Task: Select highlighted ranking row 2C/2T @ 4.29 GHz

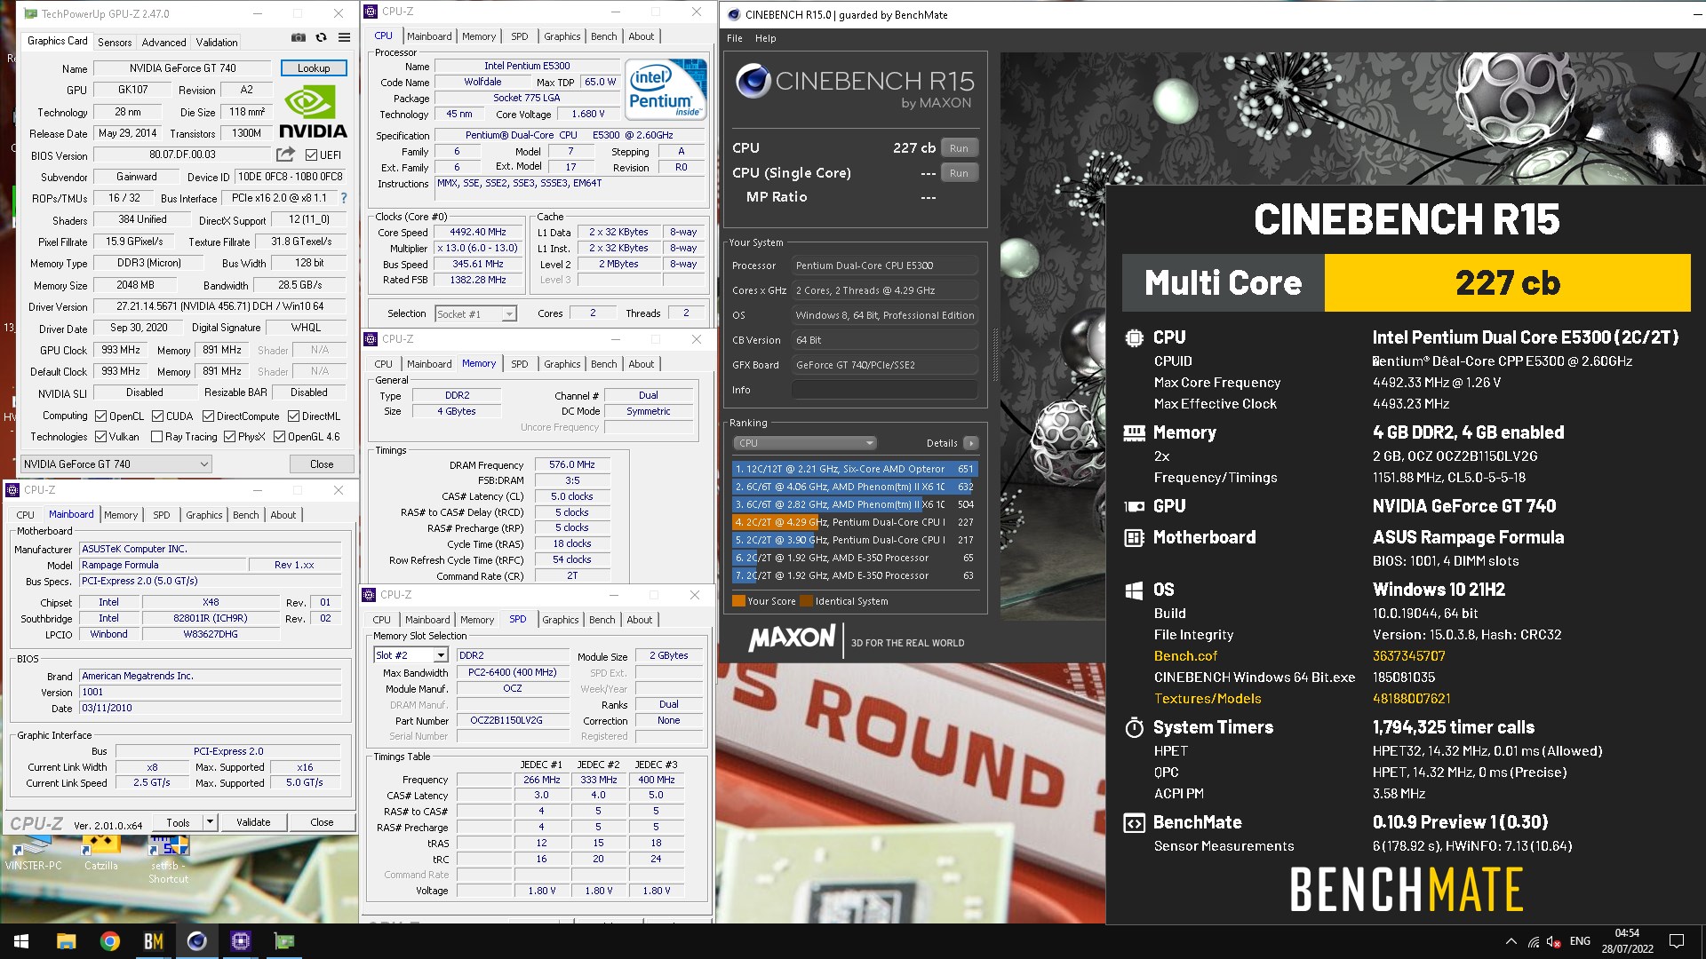Action: 854,522
